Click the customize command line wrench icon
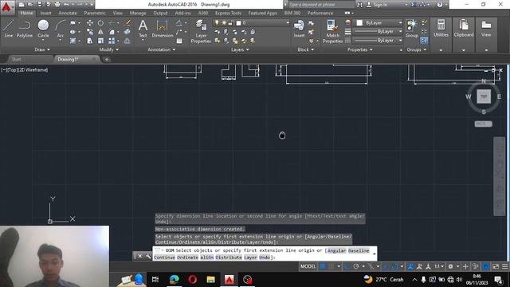 148,257
